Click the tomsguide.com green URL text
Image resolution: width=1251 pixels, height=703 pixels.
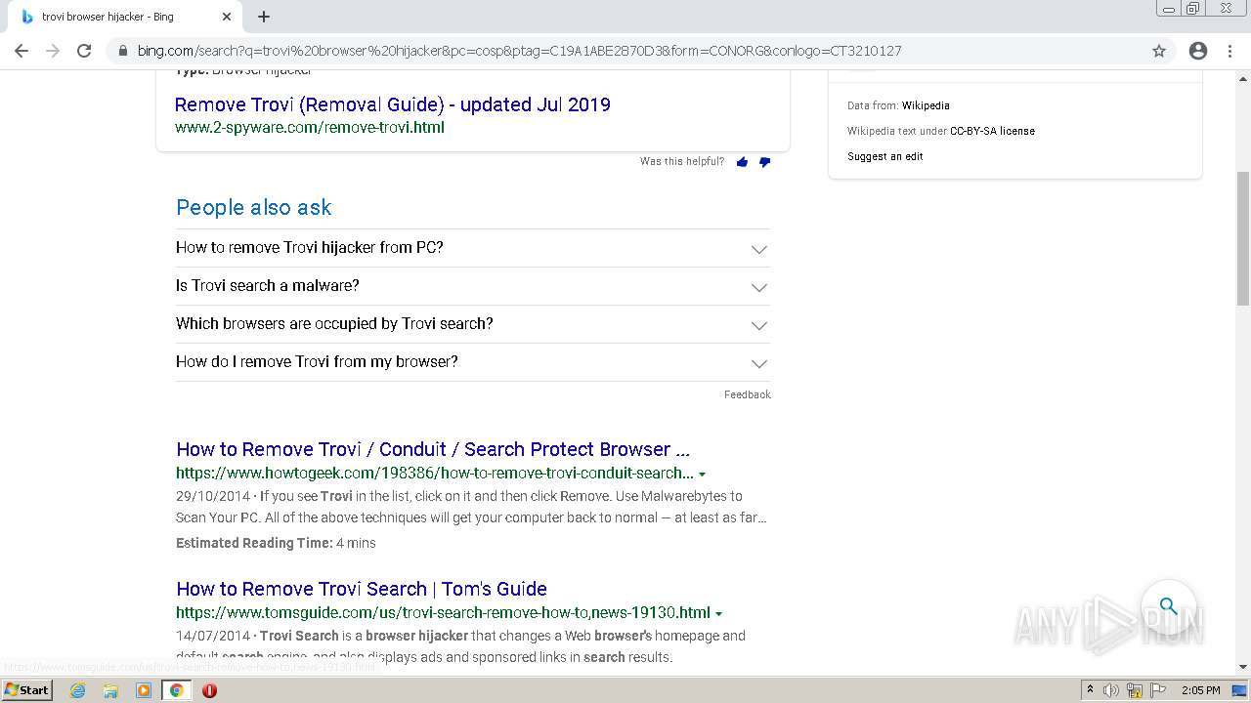pos(443,613)
